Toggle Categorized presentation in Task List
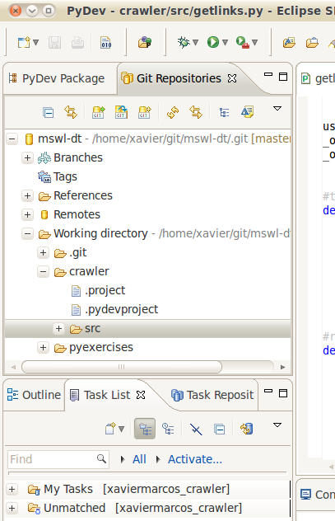Image resolution: width=335 pixels, height=521 pixels. (x=145, y=429)
